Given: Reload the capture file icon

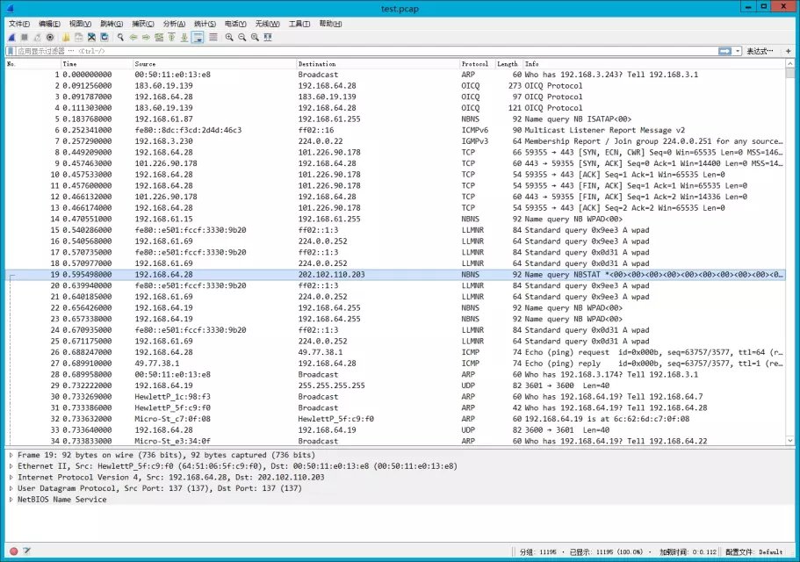Looking at the screenshot, I should click(x=105, y=37).
